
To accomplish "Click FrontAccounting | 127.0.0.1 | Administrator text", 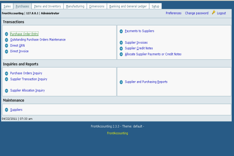I will [30, 13].
